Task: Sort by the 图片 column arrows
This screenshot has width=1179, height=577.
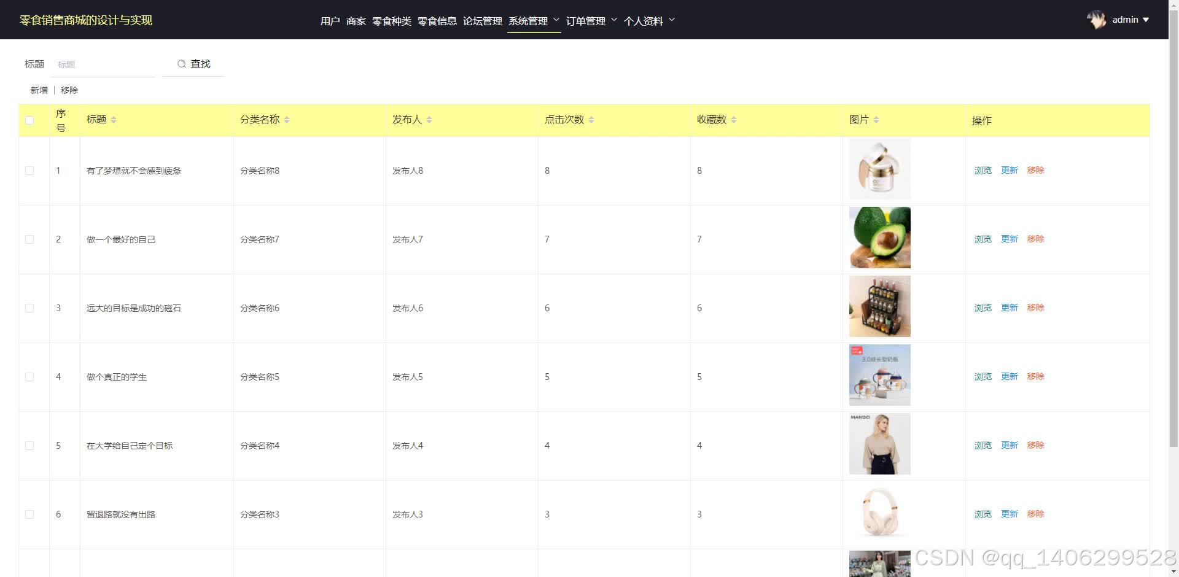Action: coord(876,120)
